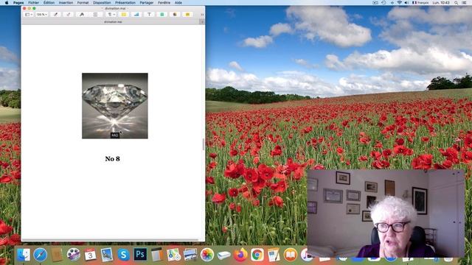The height and width of the screenshot is (265, 472).
Task: Open the Apple menu
Action: click(x=7, y=2)
